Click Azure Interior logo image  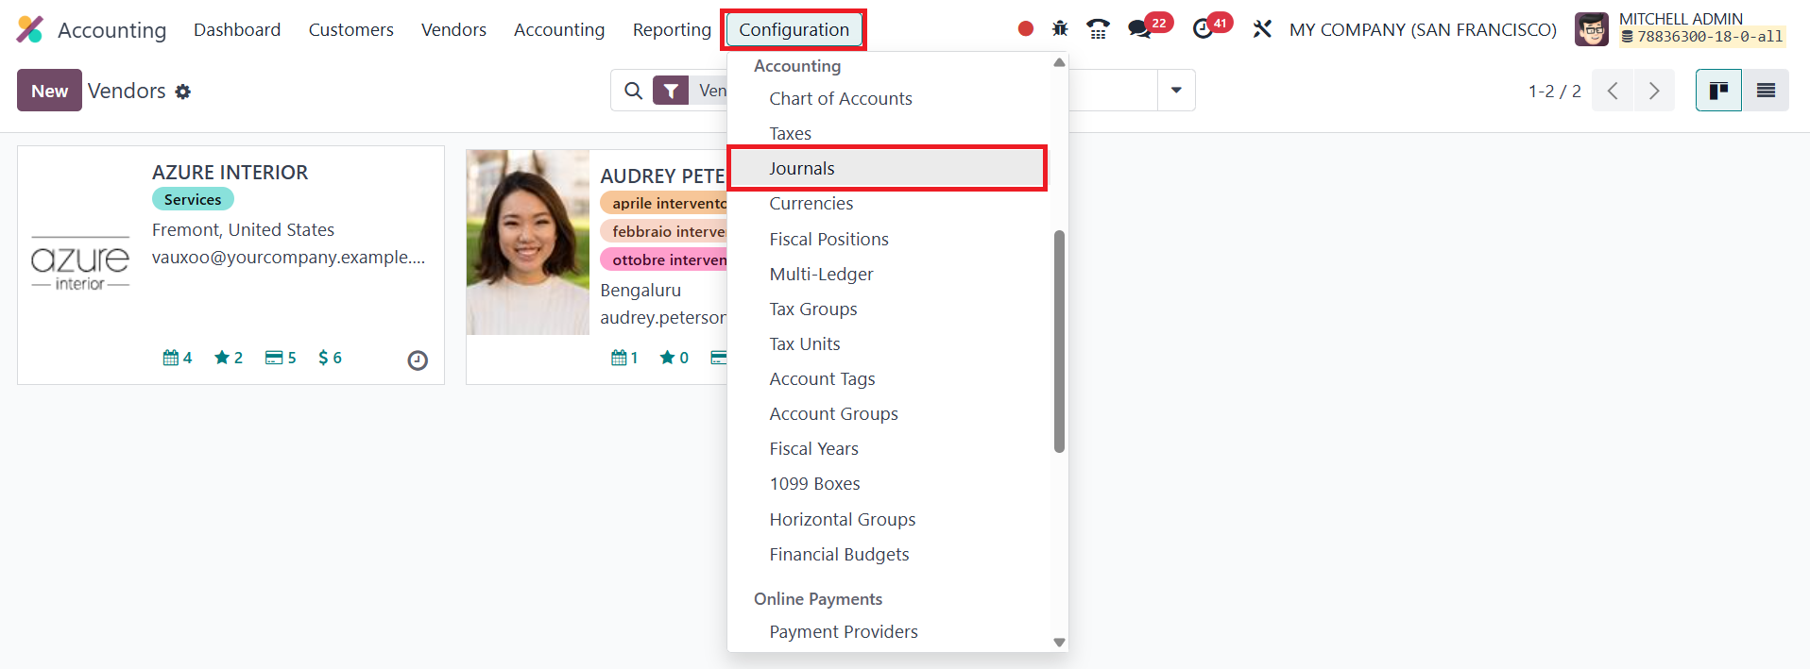tap(80, 265)
